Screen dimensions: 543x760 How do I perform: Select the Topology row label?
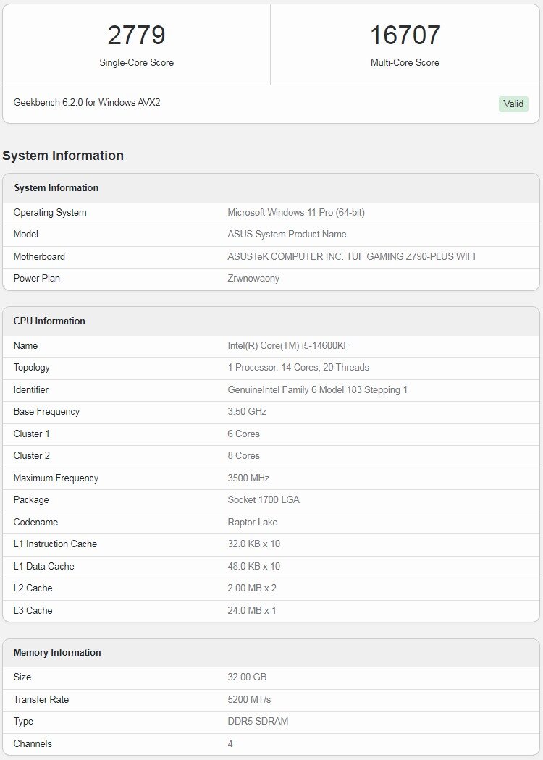pos(32,368)
